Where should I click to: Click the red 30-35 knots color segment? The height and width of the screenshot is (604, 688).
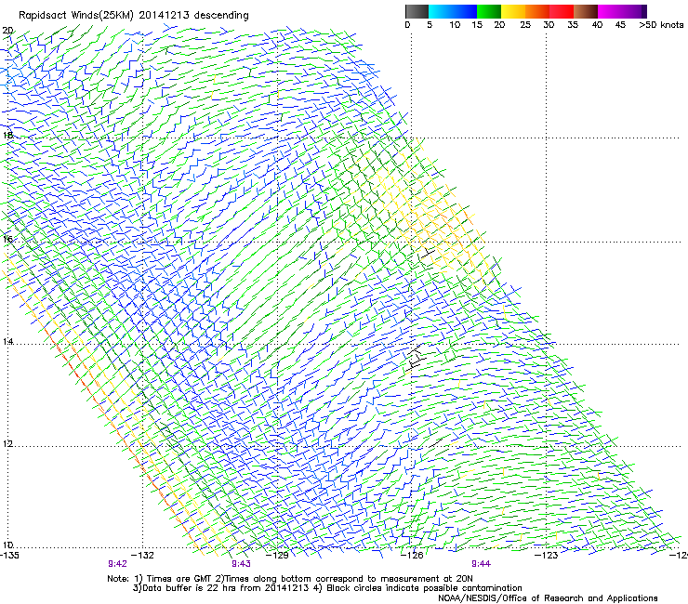pos(562,11)
